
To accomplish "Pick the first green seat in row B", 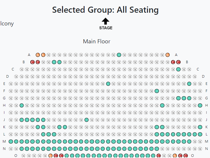I will [x=54, y=62].
